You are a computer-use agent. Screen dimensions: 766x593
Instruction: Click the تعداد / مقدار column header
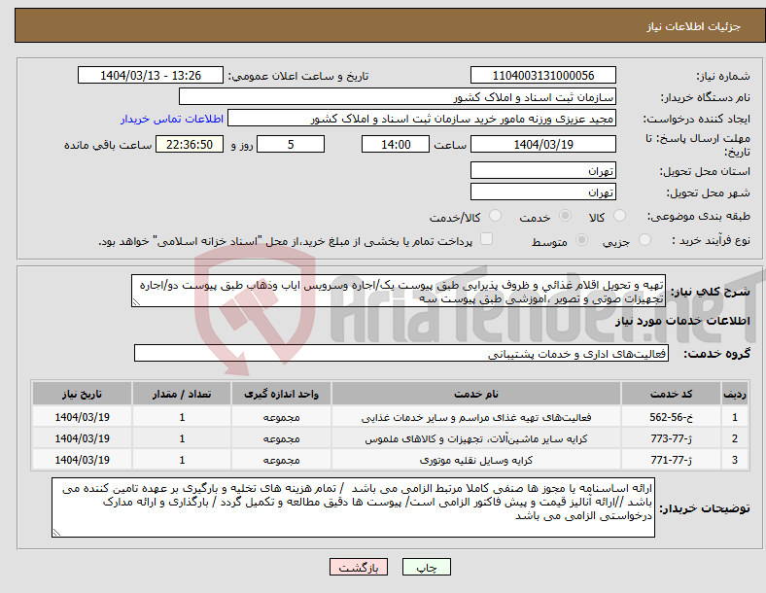pyautogui.click(x=181, y=394)
